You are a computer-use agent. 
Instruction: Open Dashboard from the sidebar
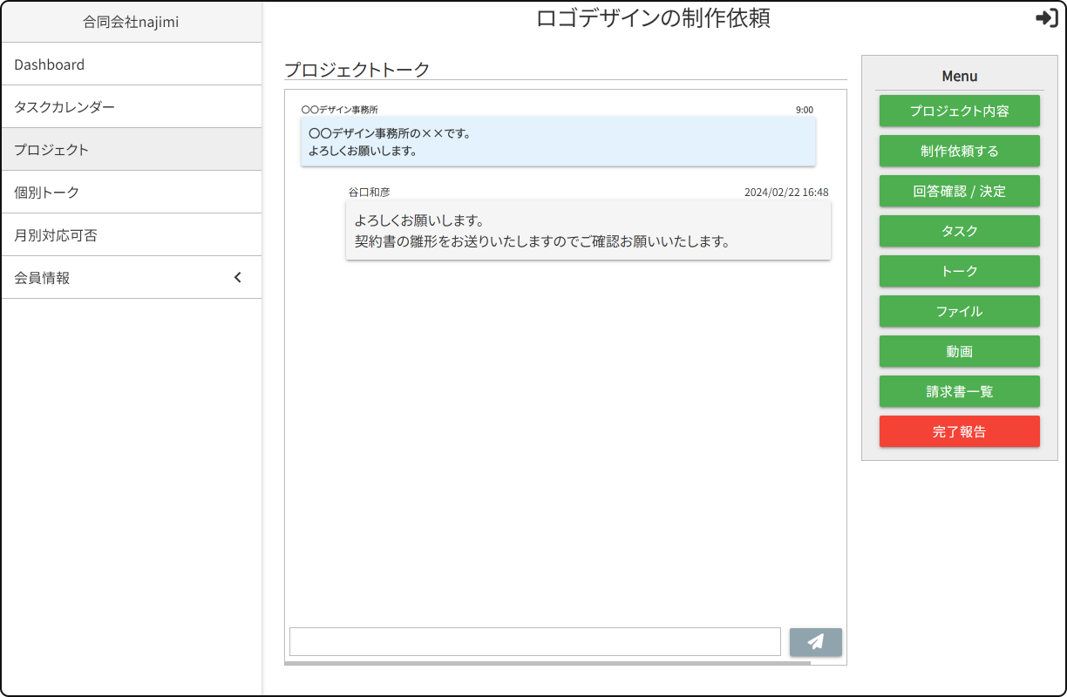(x=50, y=64)
